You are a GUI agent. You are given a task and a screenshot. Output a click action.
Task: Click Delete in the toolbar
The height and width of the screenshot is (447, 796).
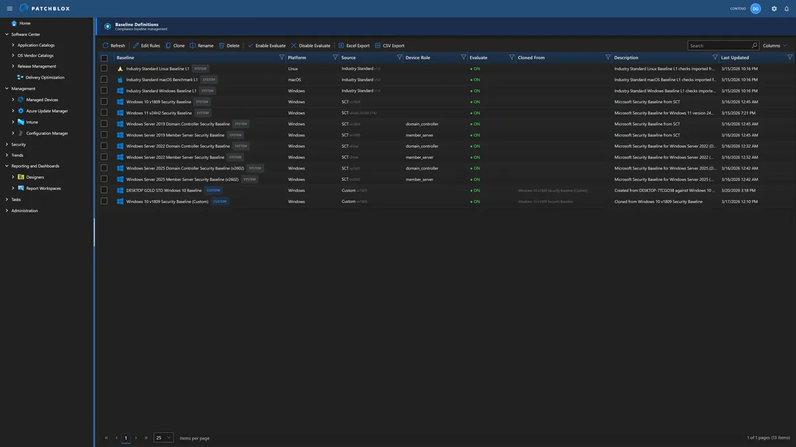coord(230,46)
